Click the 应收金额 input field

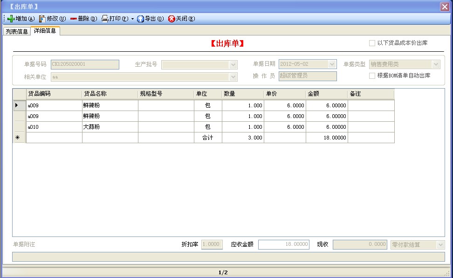click(284, 244)
